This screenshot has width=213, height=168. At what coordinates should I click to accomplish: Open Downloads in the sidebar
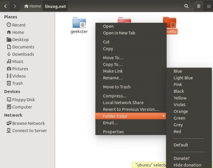pos(20,54)
